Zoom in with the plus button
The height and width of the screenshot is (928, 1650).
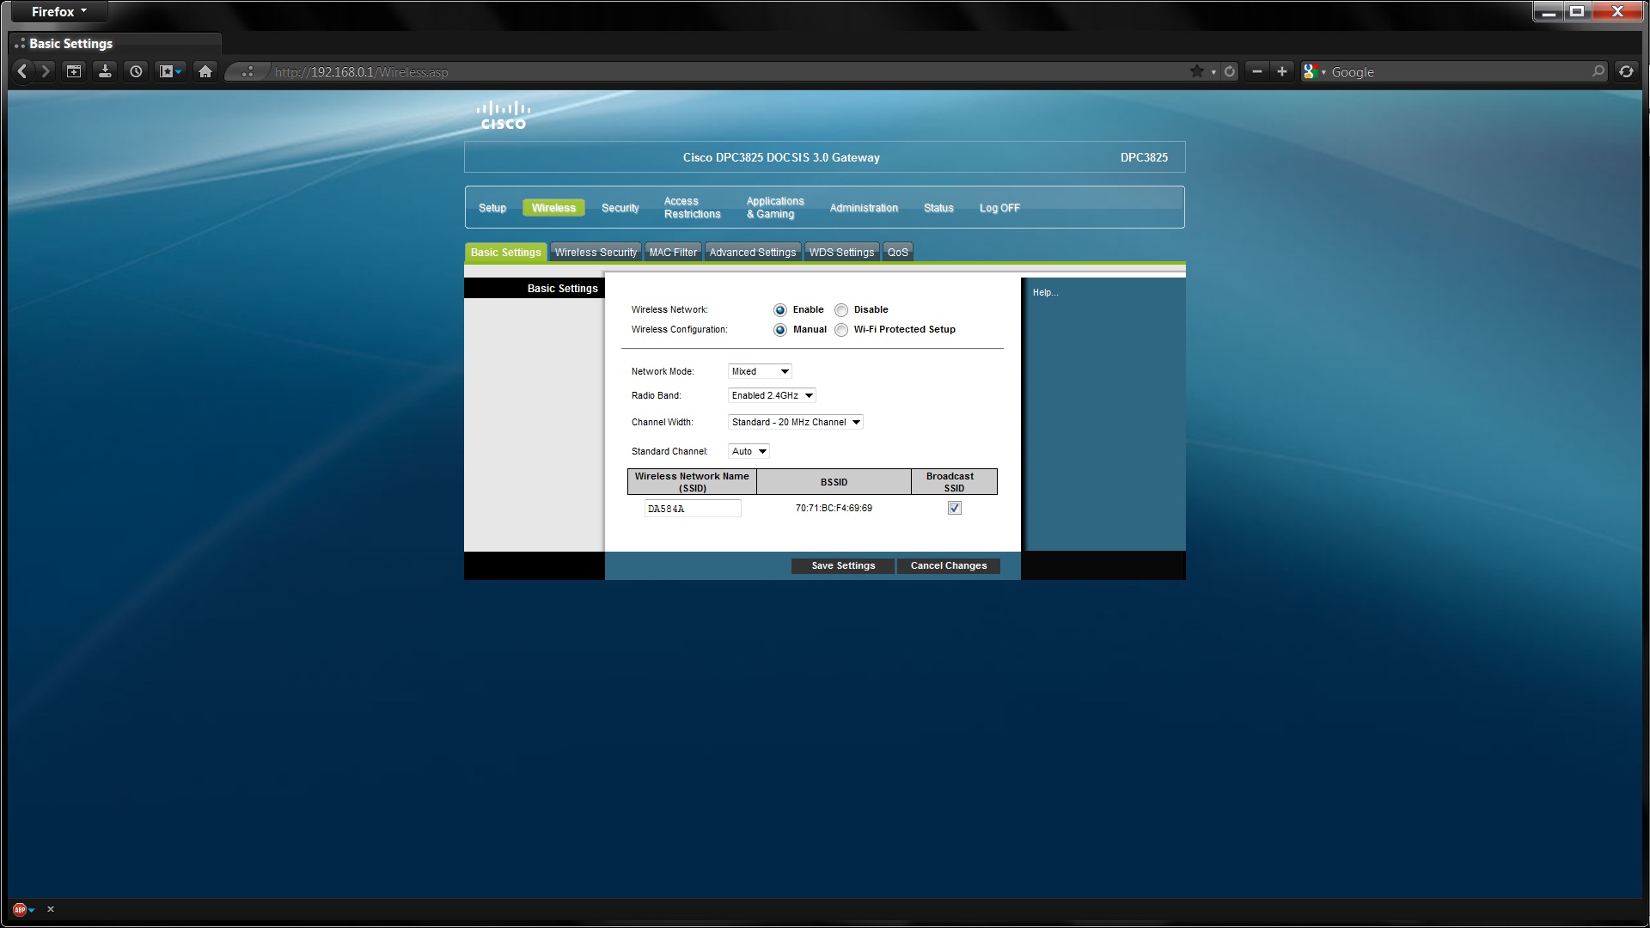[1282, 71]
